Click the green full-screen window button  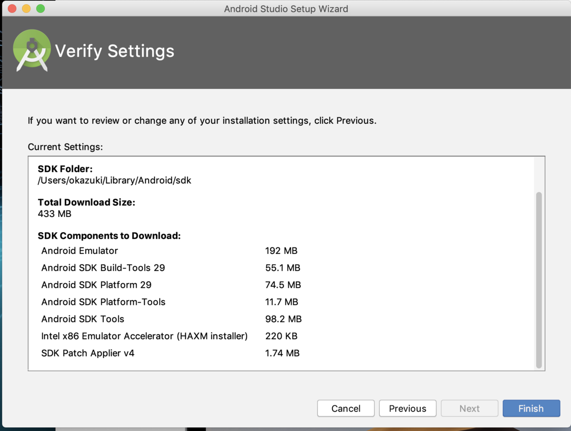[x=40, y=9]
